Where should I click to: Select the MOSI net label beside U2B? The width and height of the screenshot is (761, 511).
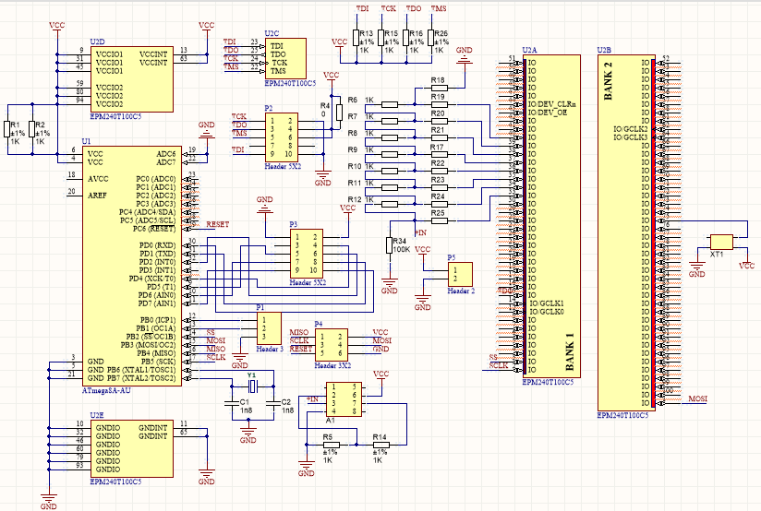(x=698, y=398)
